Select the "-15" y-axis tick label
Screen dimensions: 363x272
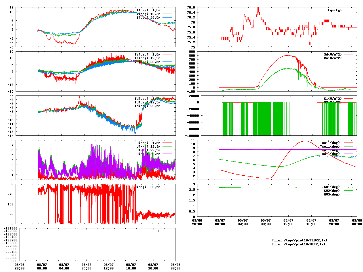click(10, 91)
